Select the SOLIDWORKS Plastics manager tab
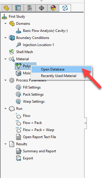 (x=65, y=8)
